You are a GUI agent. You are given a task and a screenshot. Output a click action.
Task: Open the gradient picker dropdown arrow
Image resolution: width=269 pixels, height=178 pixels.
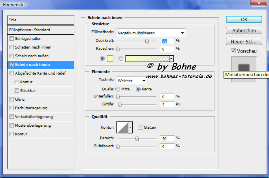171,58
